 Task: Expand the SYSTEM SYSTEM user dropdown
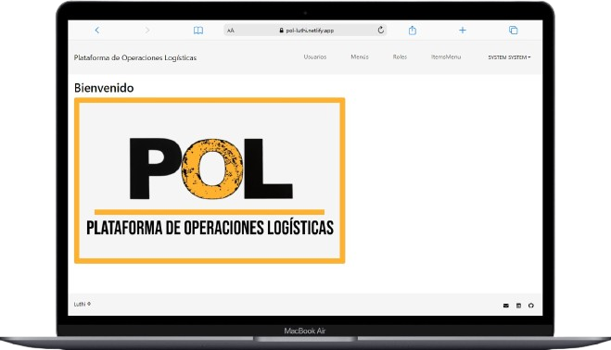(x=509, y=57)
